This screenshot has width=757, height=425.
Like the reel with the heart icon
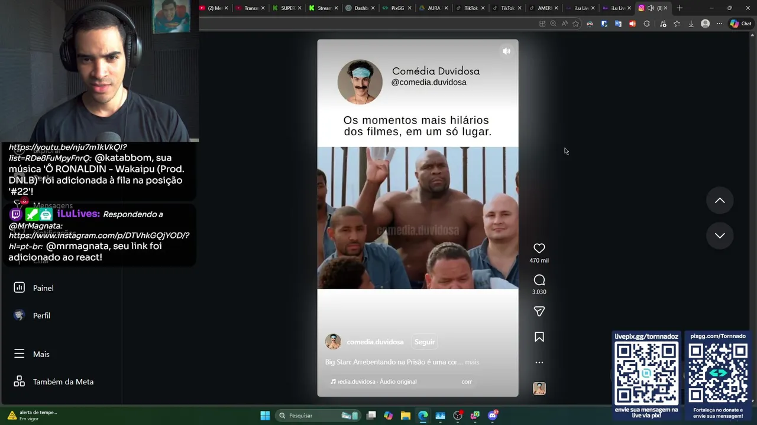[539, 249]
